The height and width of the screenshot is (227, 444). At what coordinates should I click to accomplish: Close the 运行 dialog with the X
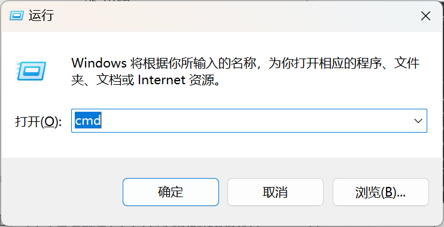(x=425, y=16)
